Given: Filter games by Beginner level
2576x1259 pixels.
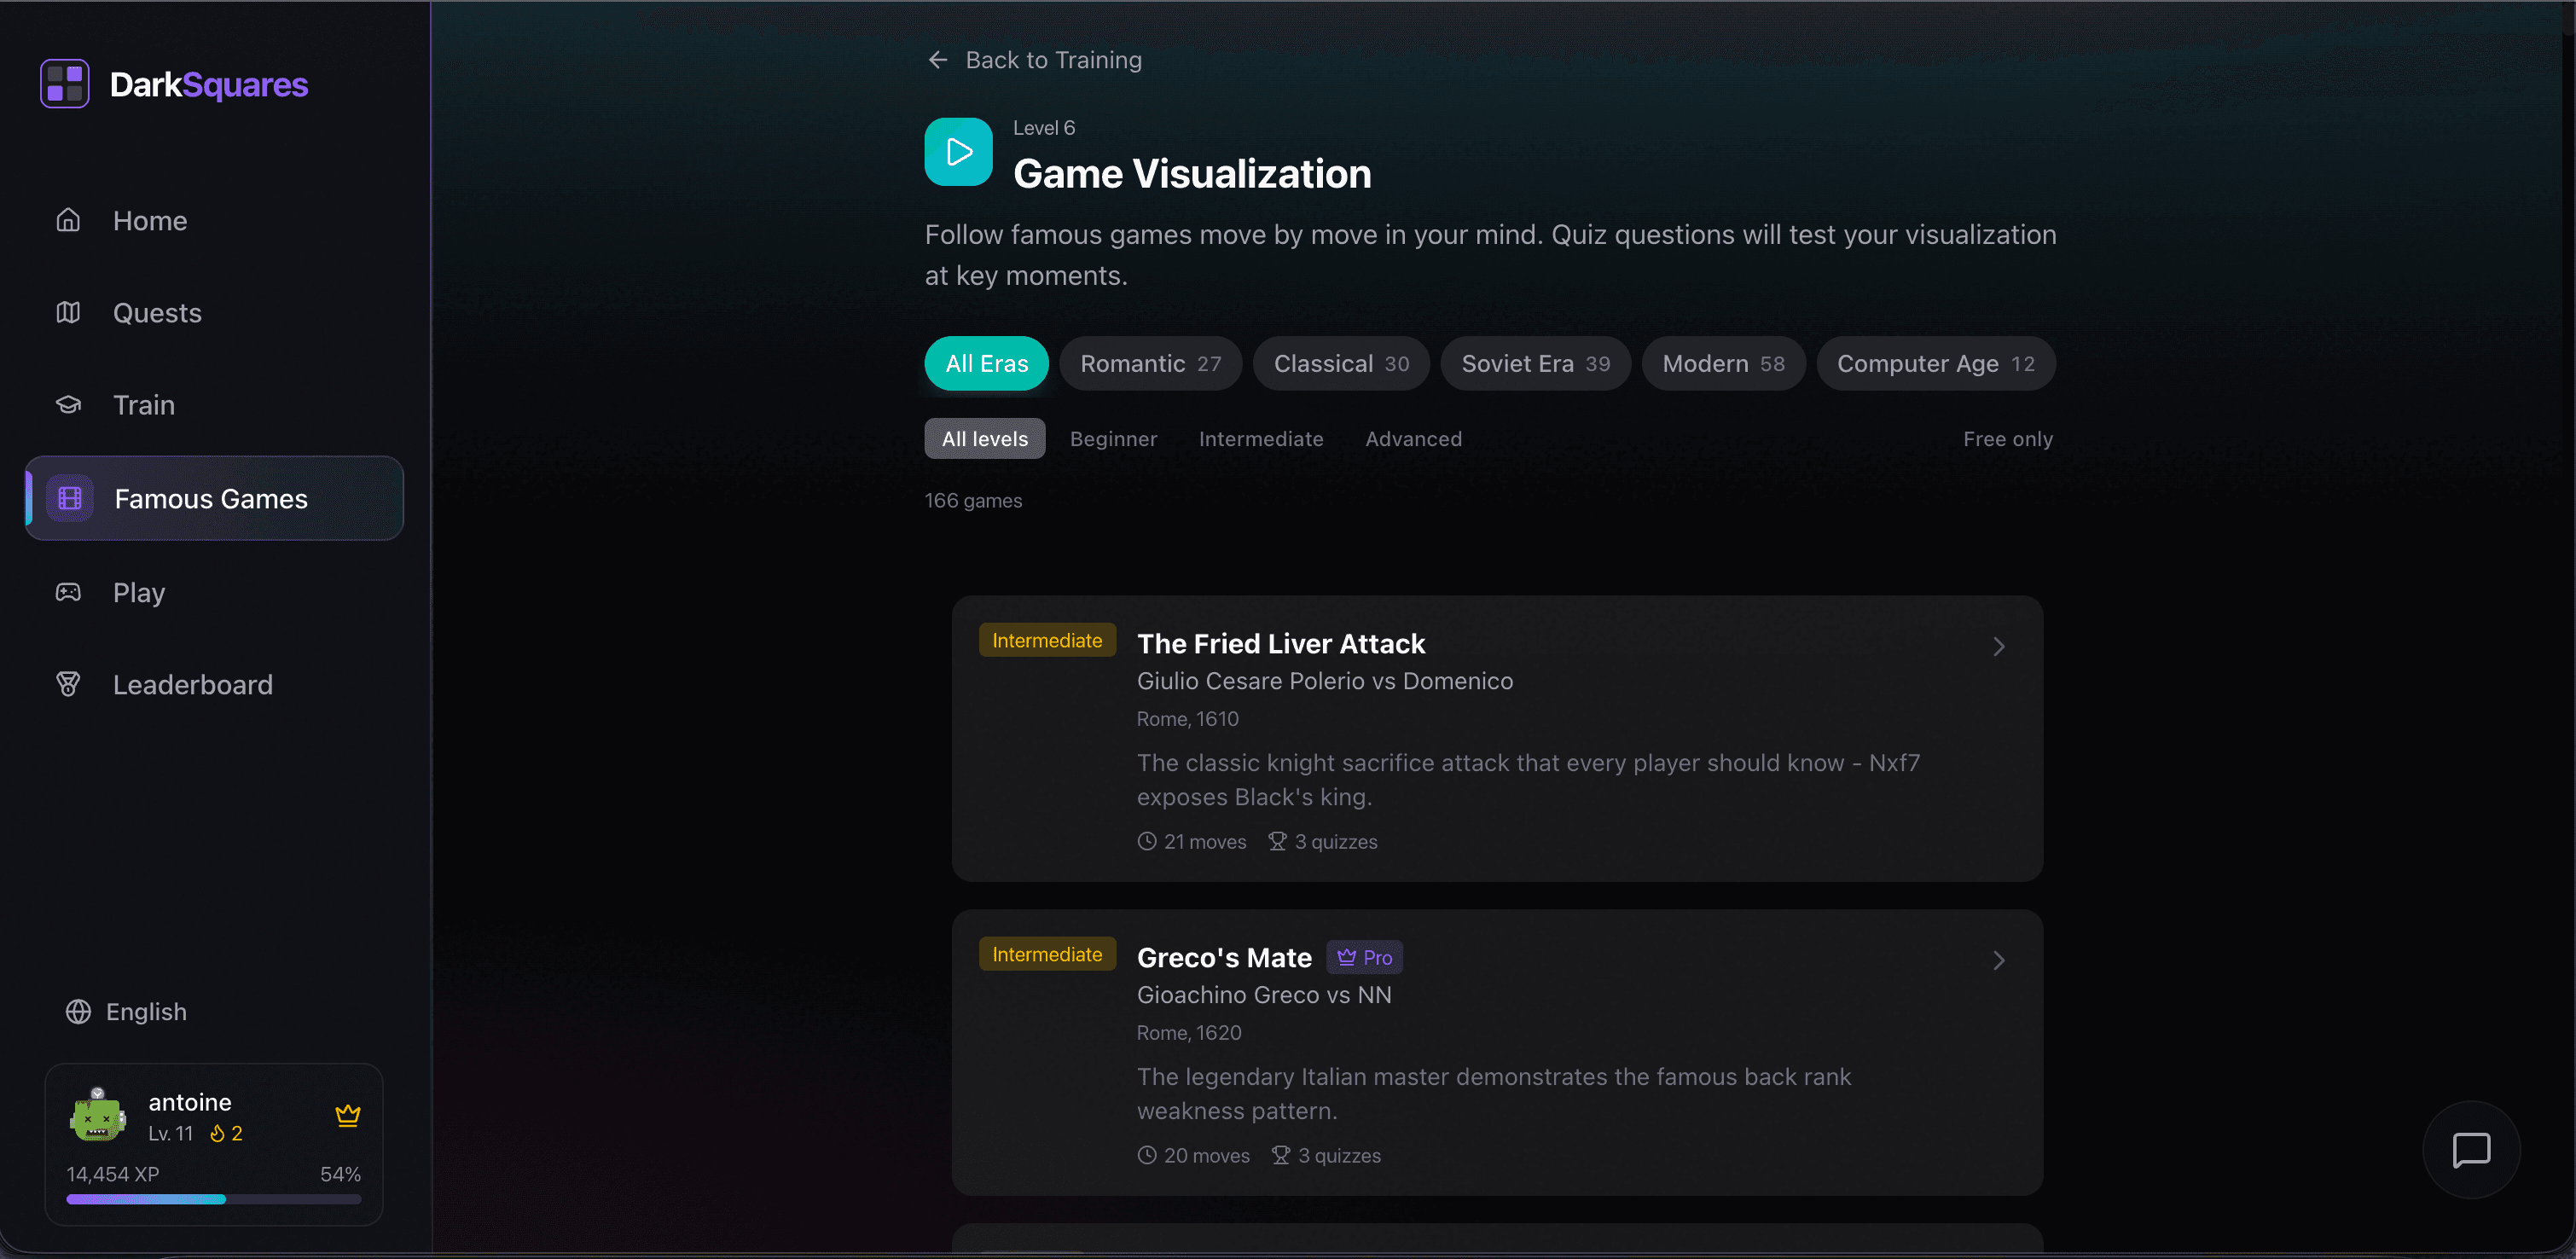Looking at the screenshot, I should click(x=1113, y=438).
